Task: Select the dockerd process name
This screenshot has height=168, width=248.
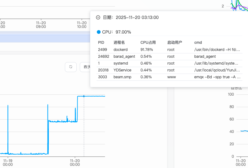Action: 120,49
